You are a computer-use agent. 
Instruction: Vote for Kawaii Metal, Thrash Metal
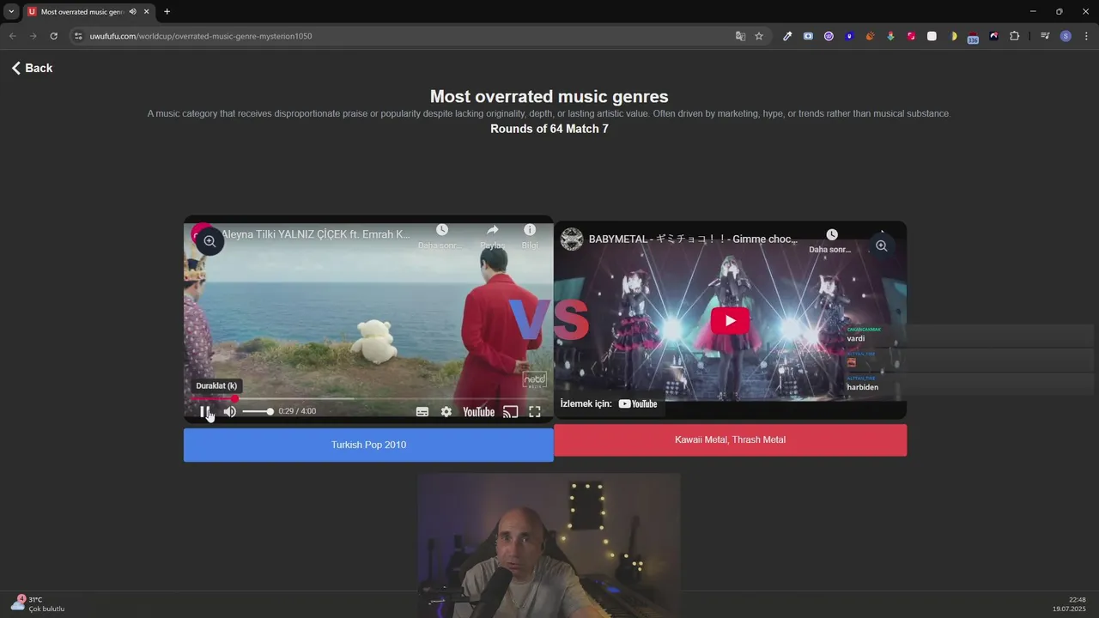click(x=730, y=439)
